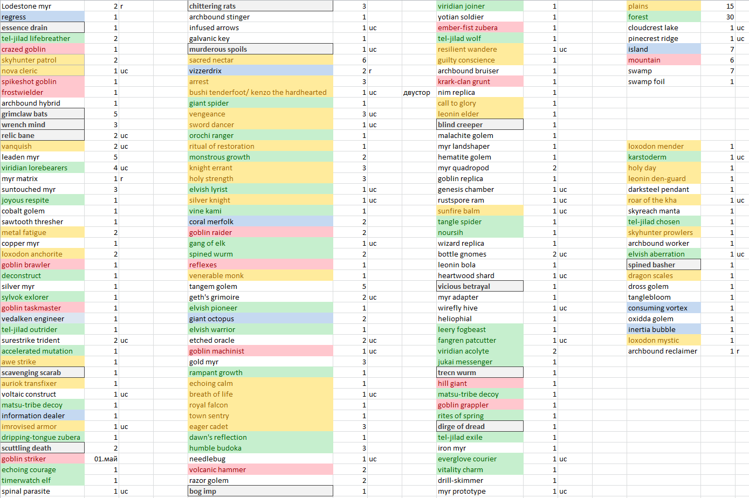Select the 'tel-jilad lifebreather' cell
This screenshot has width=749, height=498.
click(x=42, y=38)
